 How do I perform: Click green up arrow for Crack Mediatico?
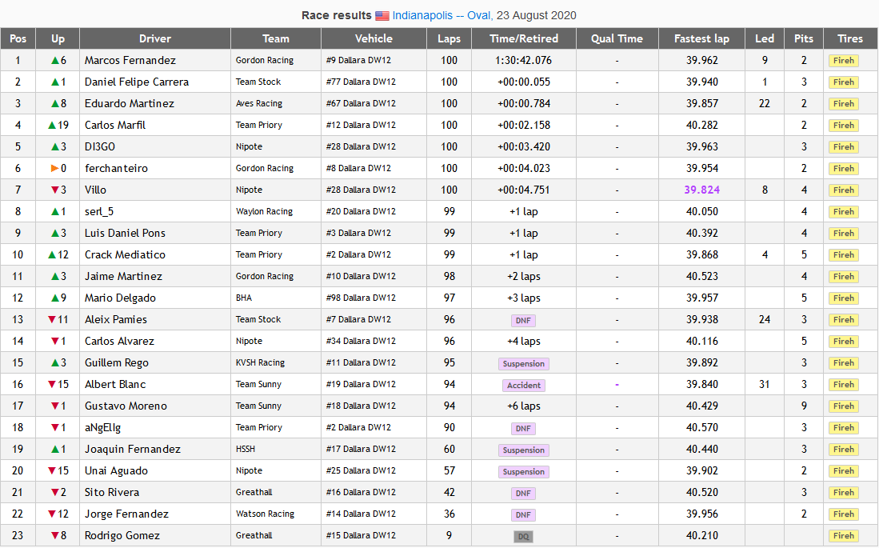click(x=51, y=254)
